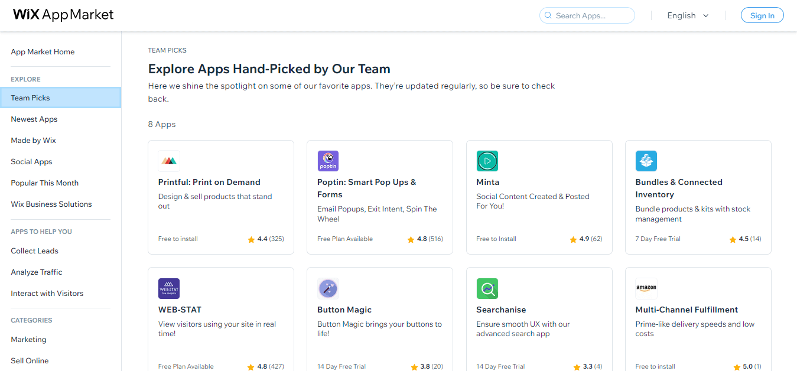Image resolution: width=797 pixels, height=371 pixels.
Task: Open Newest Apps in sidebar
Action: (34, 119)
